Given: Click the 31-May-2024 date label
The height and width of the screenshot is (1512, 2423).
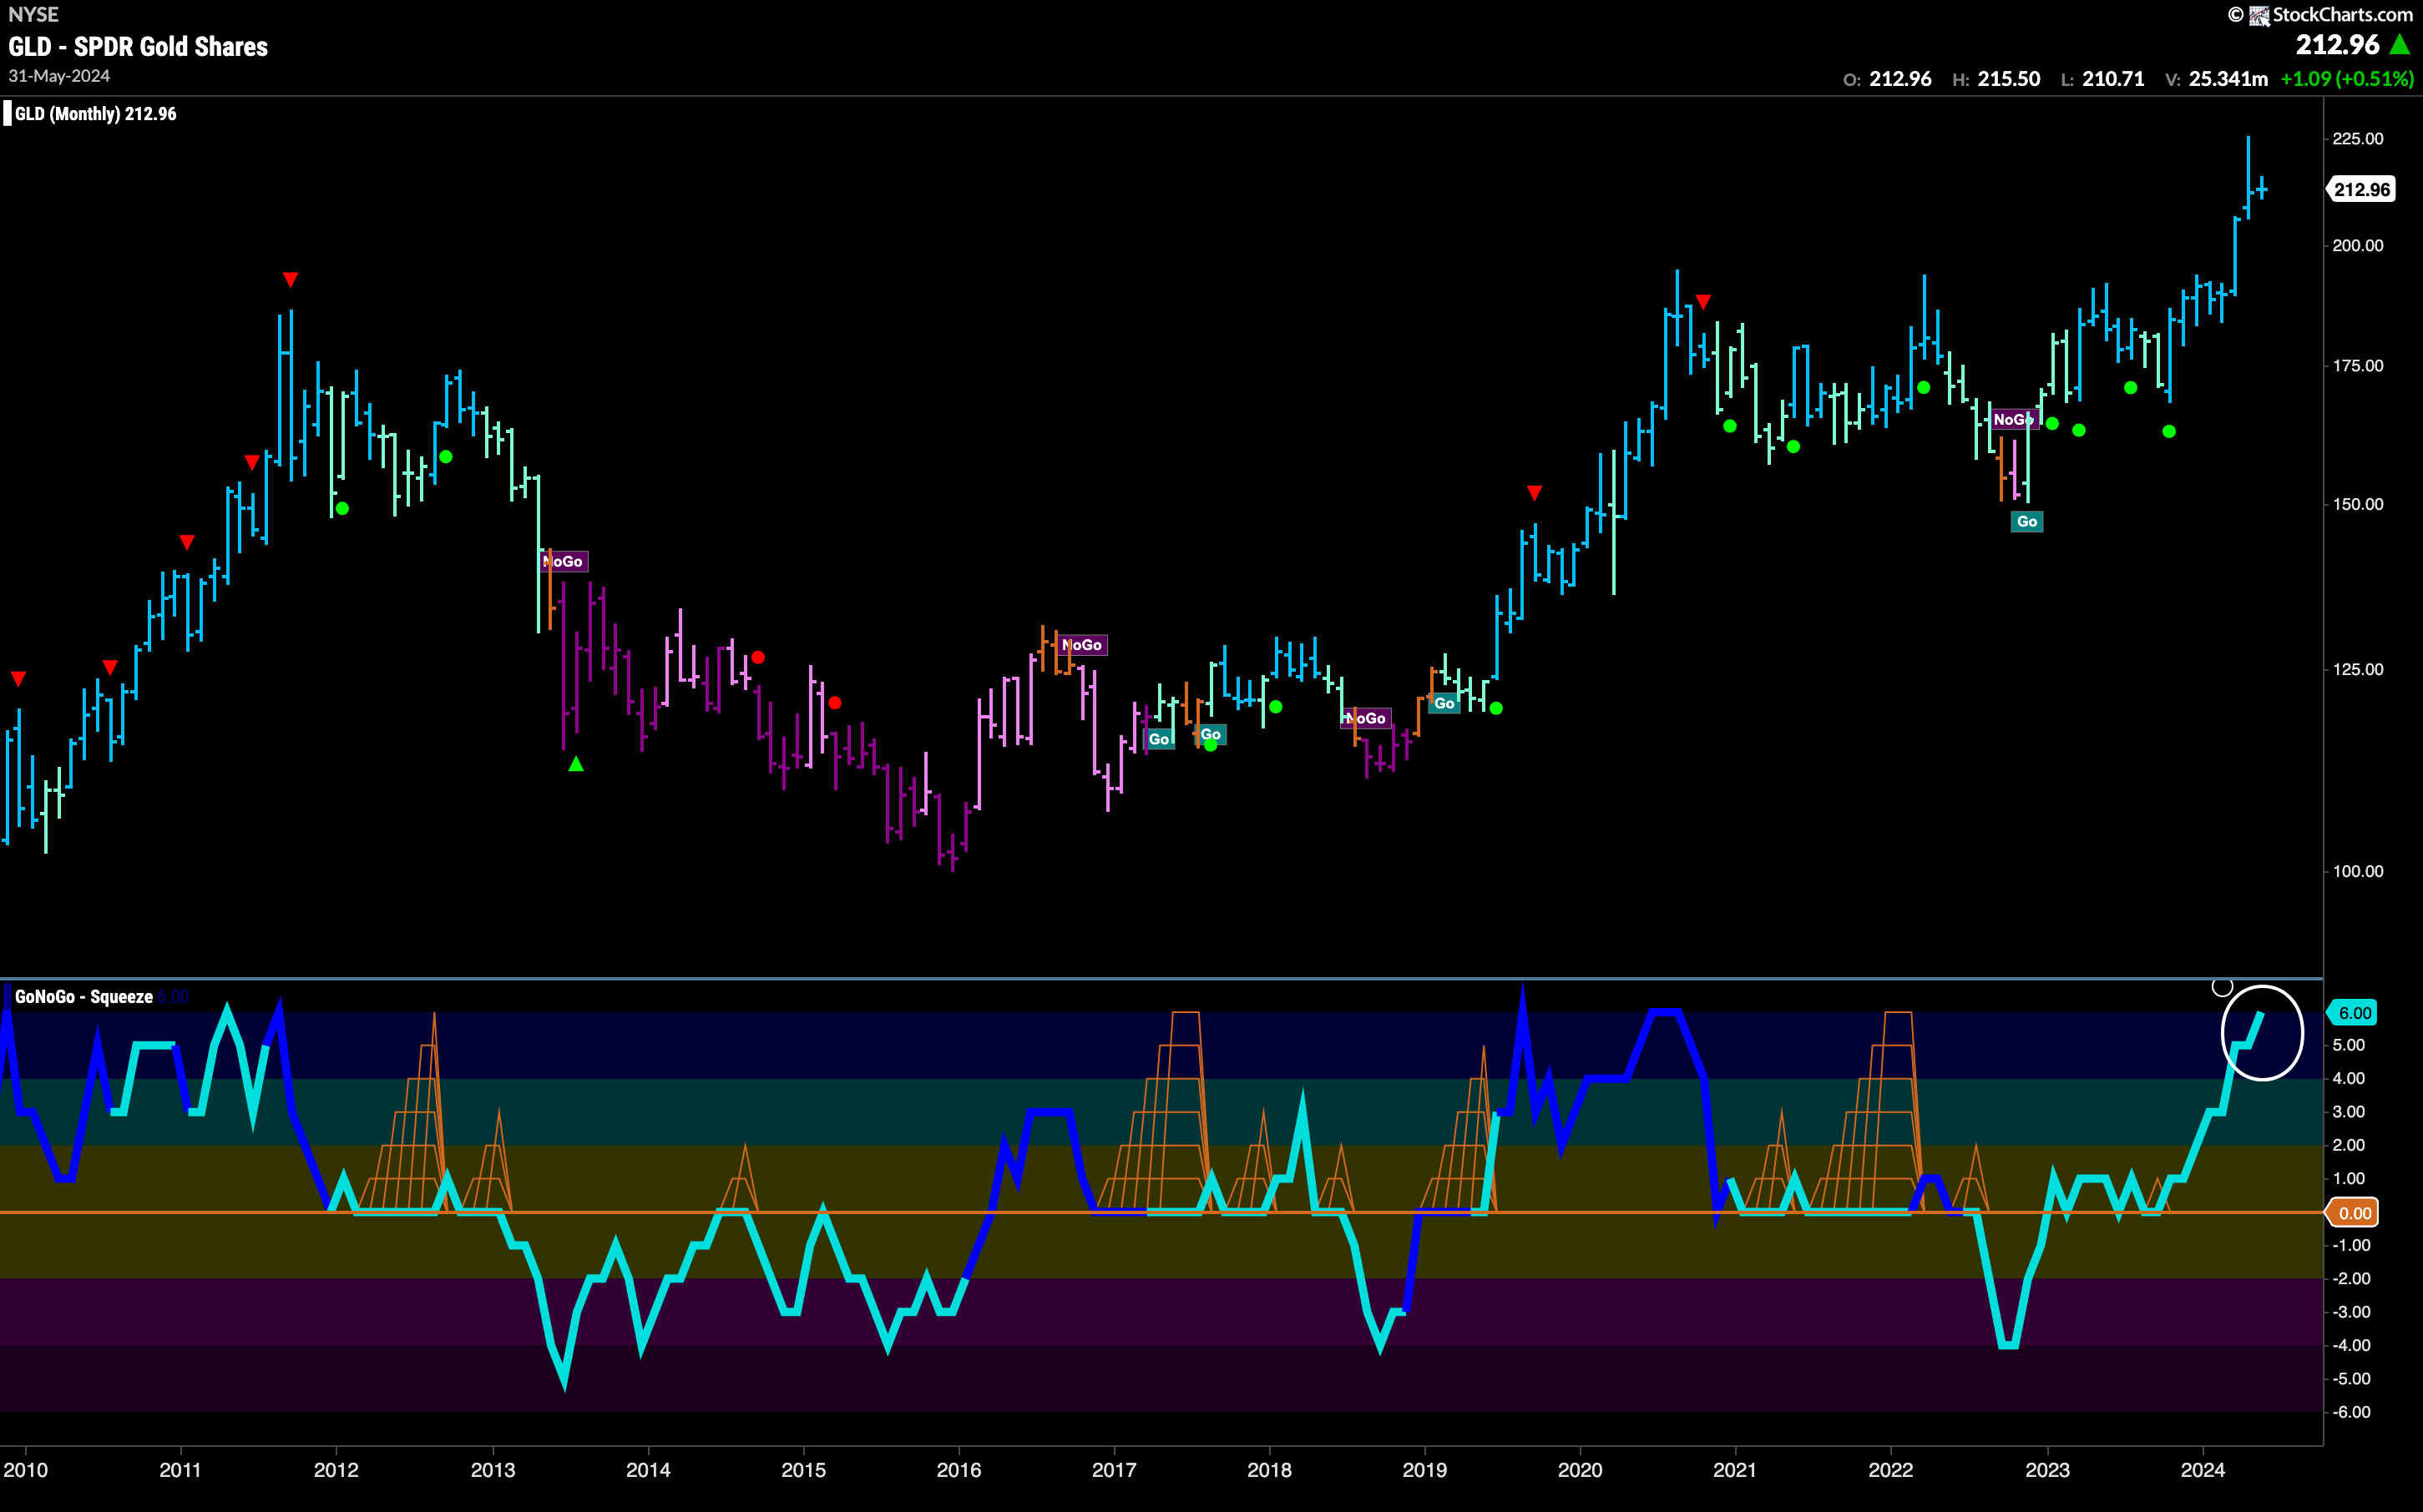Looking at the screenshot, I should pos(59,76).
